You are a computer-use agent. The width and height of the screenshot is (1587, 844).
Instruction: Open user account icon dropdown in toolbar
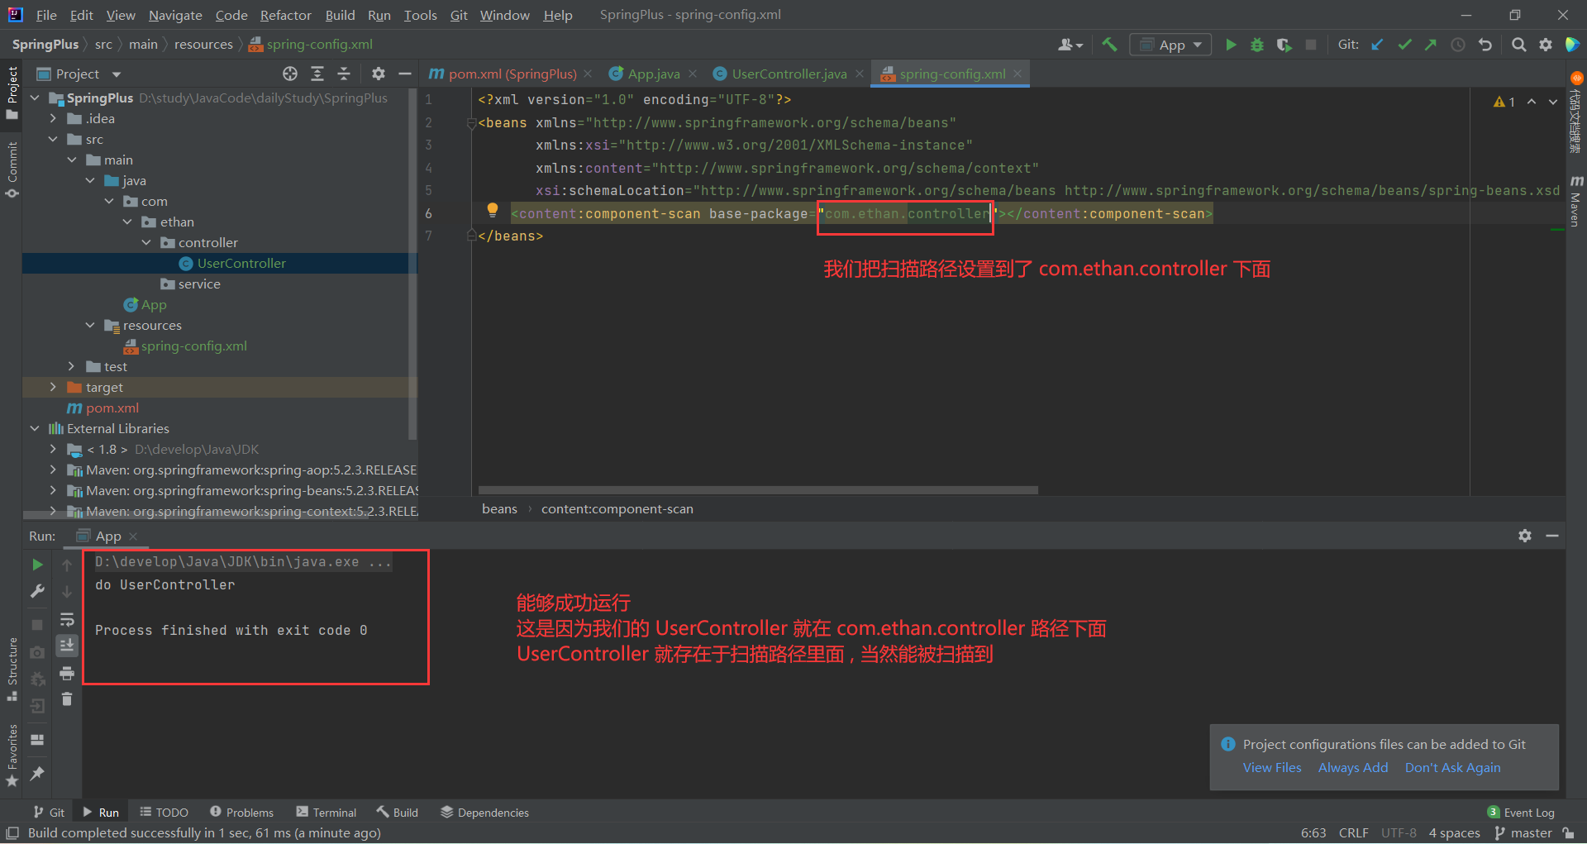[x=1070, y=45]
